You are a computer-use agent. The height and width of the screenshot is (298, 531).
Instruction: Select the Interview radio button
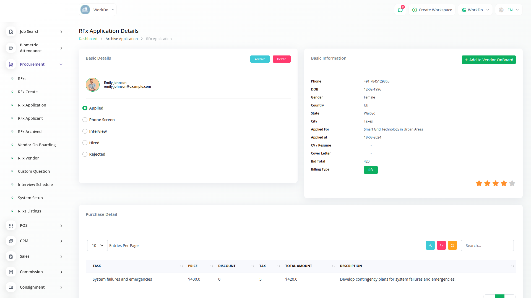[85, 131]
